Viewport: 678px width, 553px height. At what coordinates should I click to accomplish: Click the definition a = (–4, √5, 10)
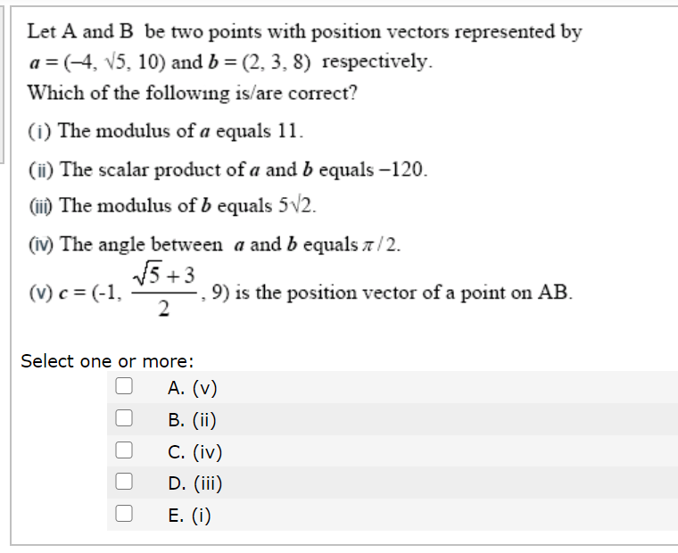[98, 62]
